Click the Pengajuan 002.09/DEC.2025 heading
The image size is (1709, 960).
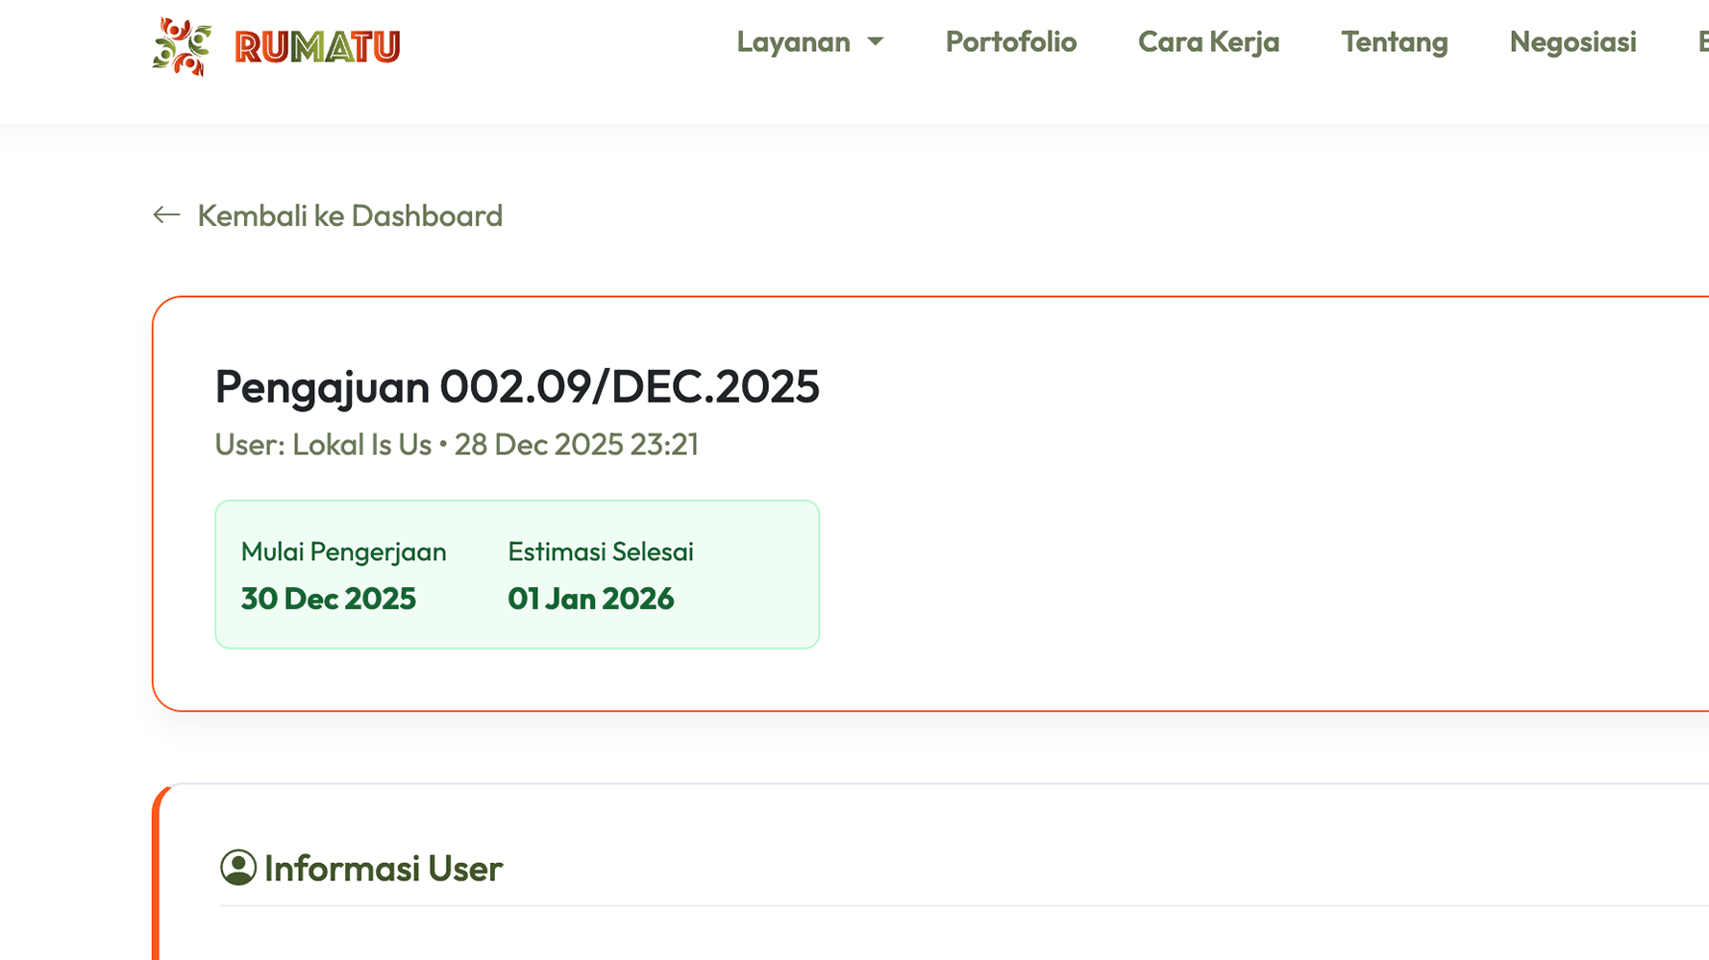[x=516, y=386]
